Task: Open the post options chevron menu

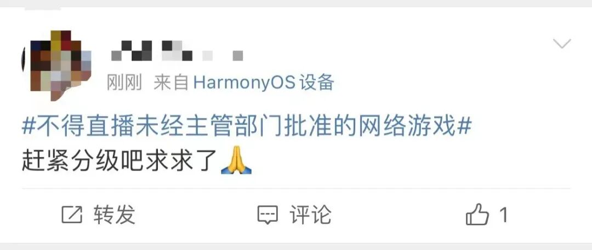Action: (x=562, y=44)
